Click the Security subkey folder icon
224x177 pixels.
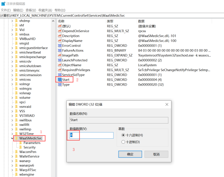pyautogui.click(x=21, y=147)
